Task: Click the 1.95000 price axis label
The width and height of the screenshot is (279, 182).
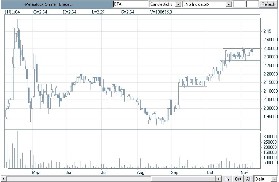Action: [270, 117]
